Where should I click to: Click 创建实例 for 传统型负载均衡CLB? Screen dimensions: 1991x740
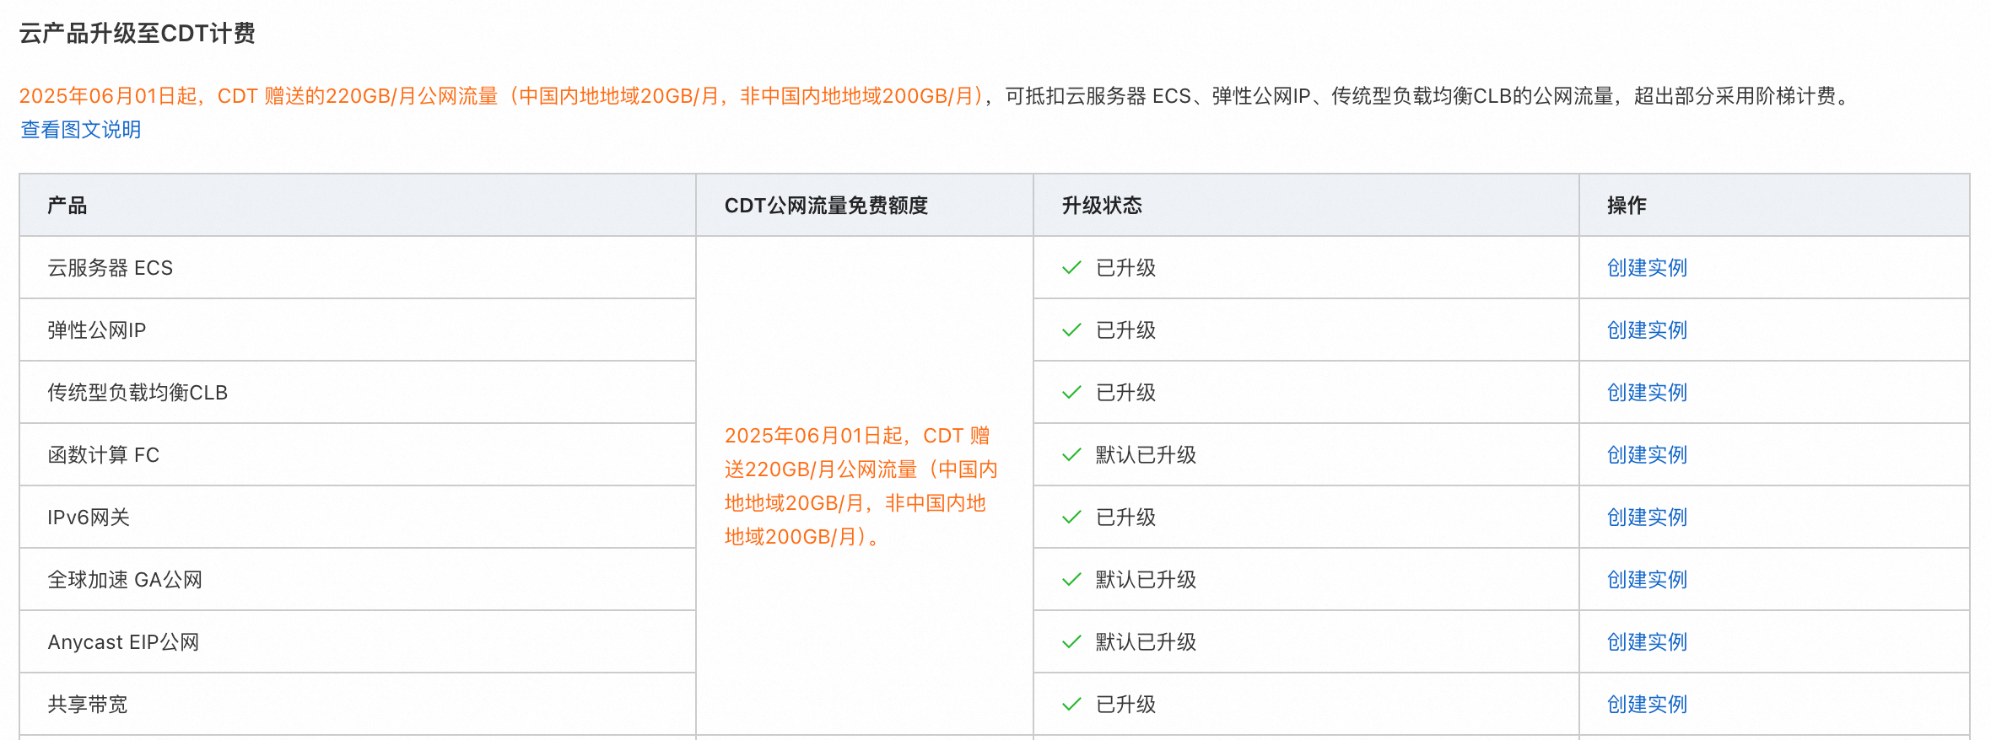[1646, 393]
